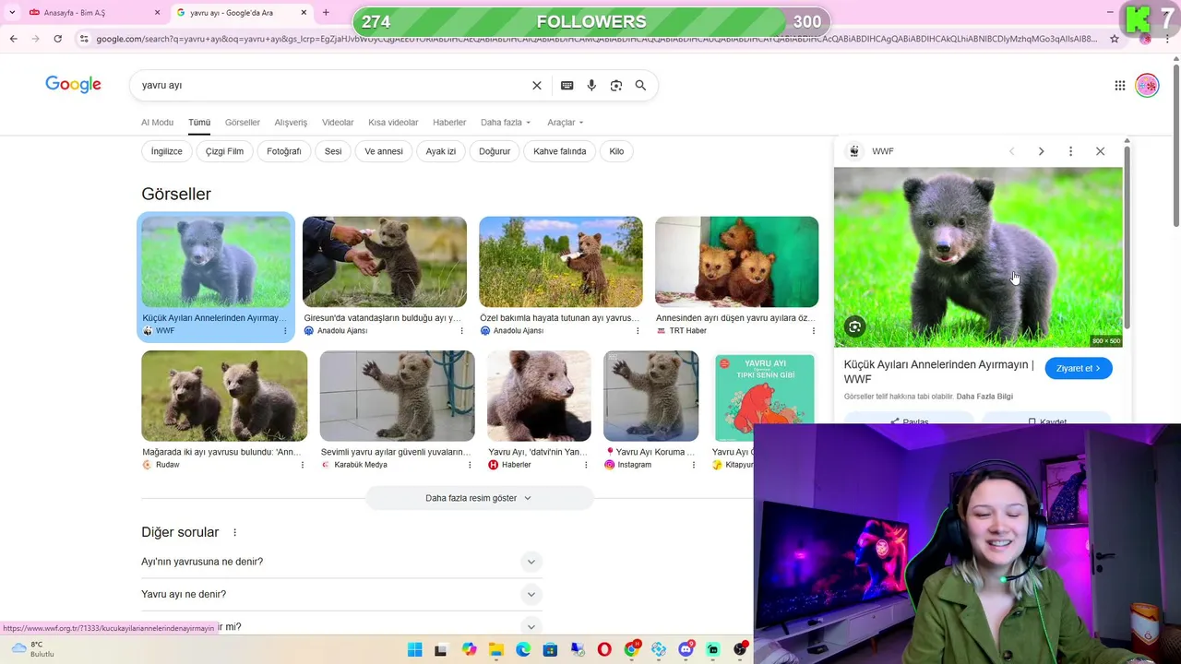Switch to 'Anasayfa - Bim A.Ş' browser tab

(x=92, y=13)
